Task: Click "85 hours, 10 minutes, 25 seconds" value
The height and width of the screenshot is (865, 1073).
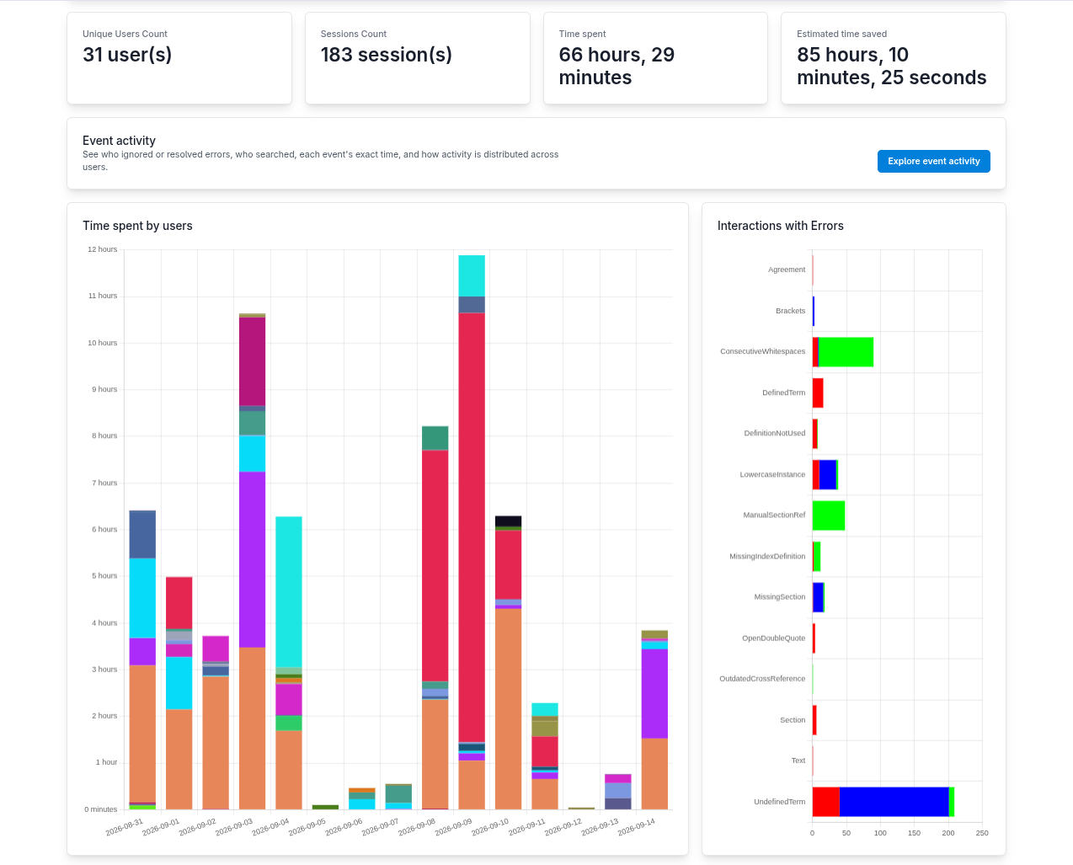Action: 892,66
